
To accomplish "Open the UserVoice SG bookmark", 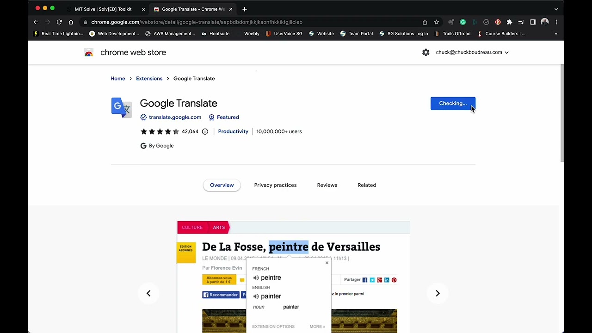I will tap(284, 33).
